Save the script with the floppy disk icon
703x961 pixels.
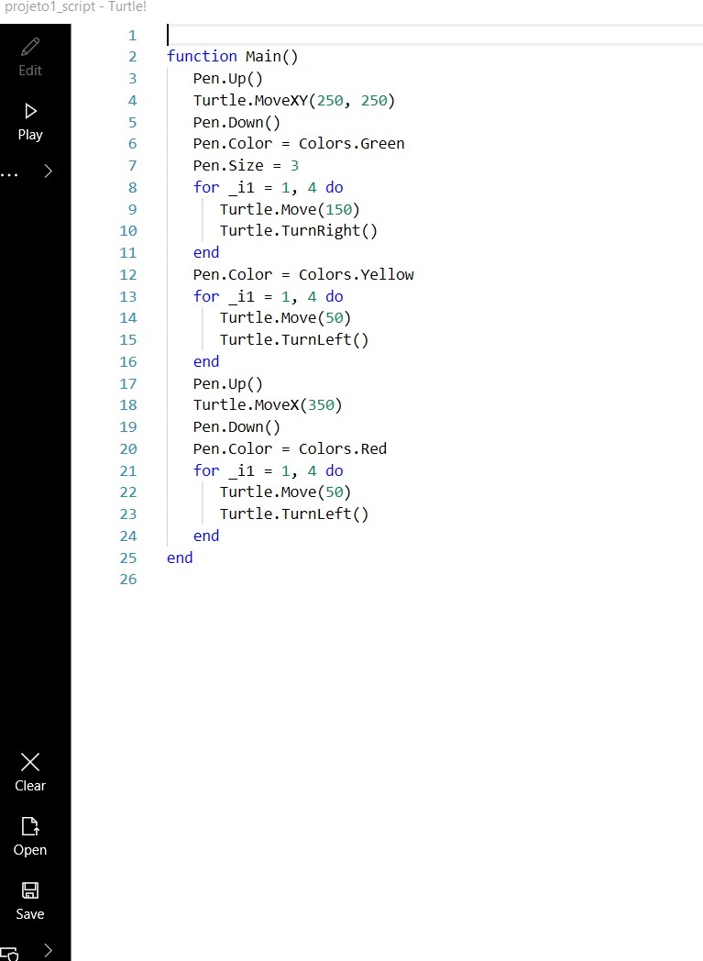pos(30,900)
